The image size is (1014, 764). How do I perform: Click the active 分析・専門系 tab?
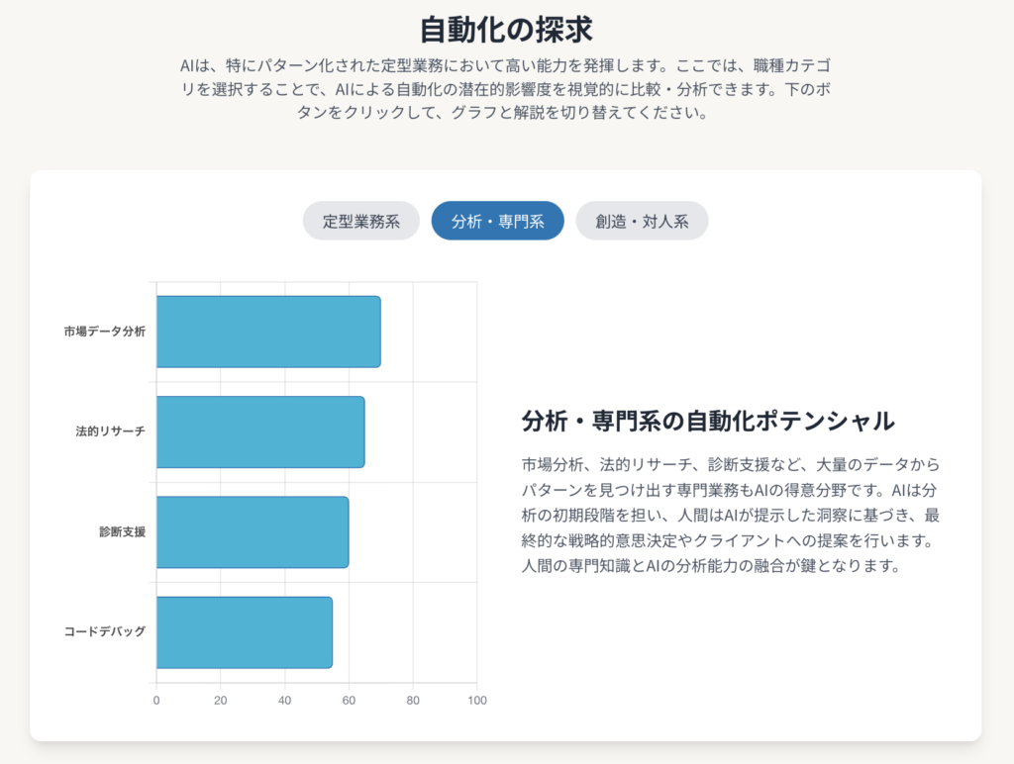coord(497,221)
